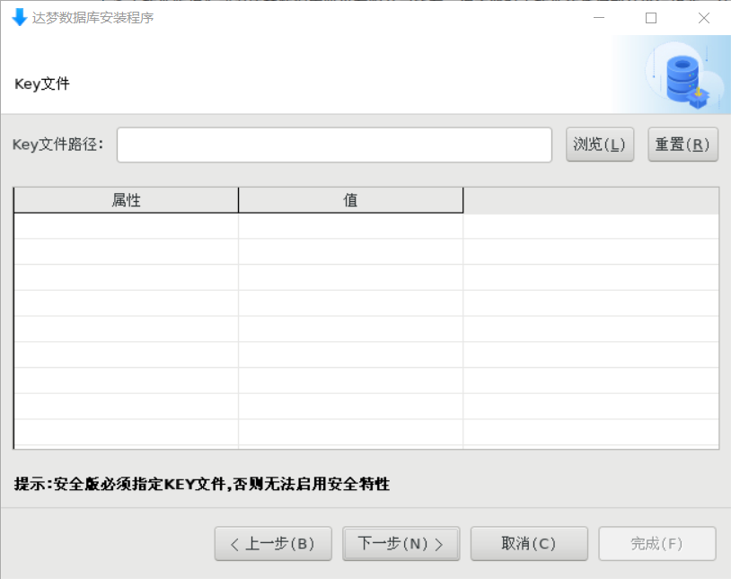
Task: Click the blue download arrow installer icon
Action: click(19, 17)
